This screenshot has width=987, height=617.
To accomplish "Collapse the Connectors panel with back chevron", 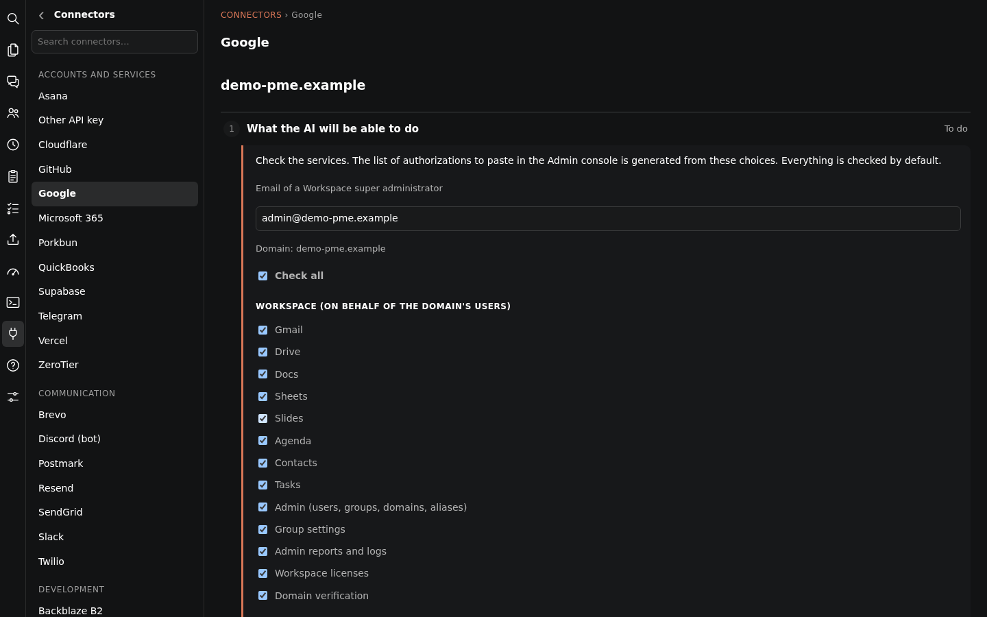I will coord(42,15).
